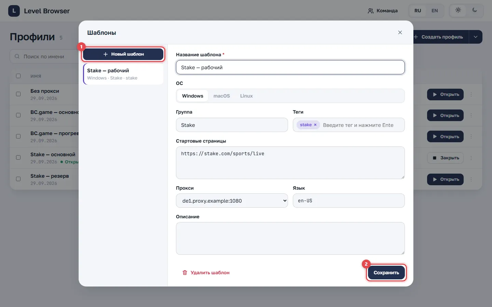Select the light theme sun icon
The height and width of the screenshot is (307, 492).
458,10
